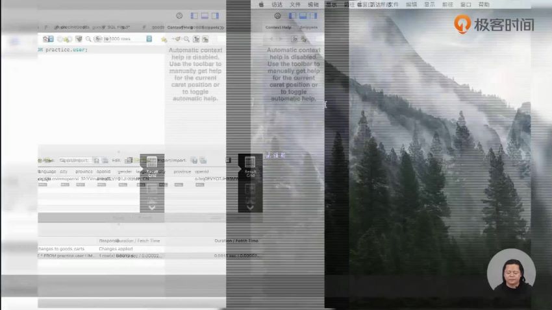
Task: Select the gender column header
Action: tap(124, 171)
